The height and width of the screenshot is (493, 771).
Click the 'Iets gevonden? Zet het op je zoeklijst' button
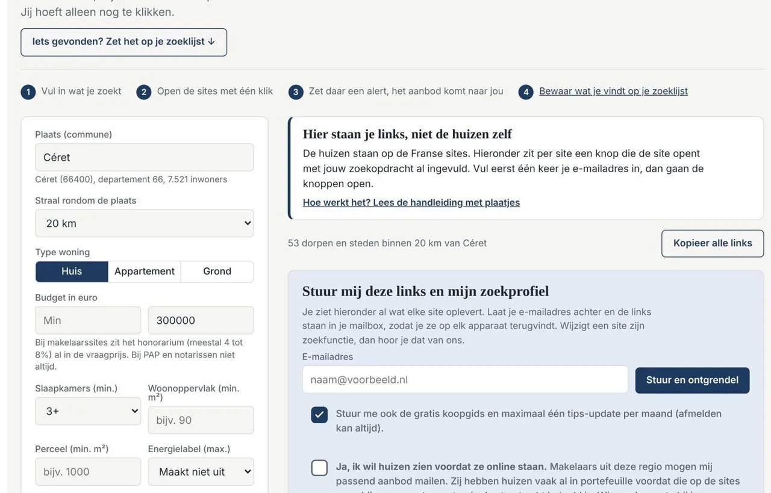[123, 42]
